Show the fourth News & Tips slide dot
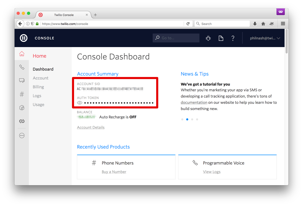303x206 pixels. (x=197, y=119)
